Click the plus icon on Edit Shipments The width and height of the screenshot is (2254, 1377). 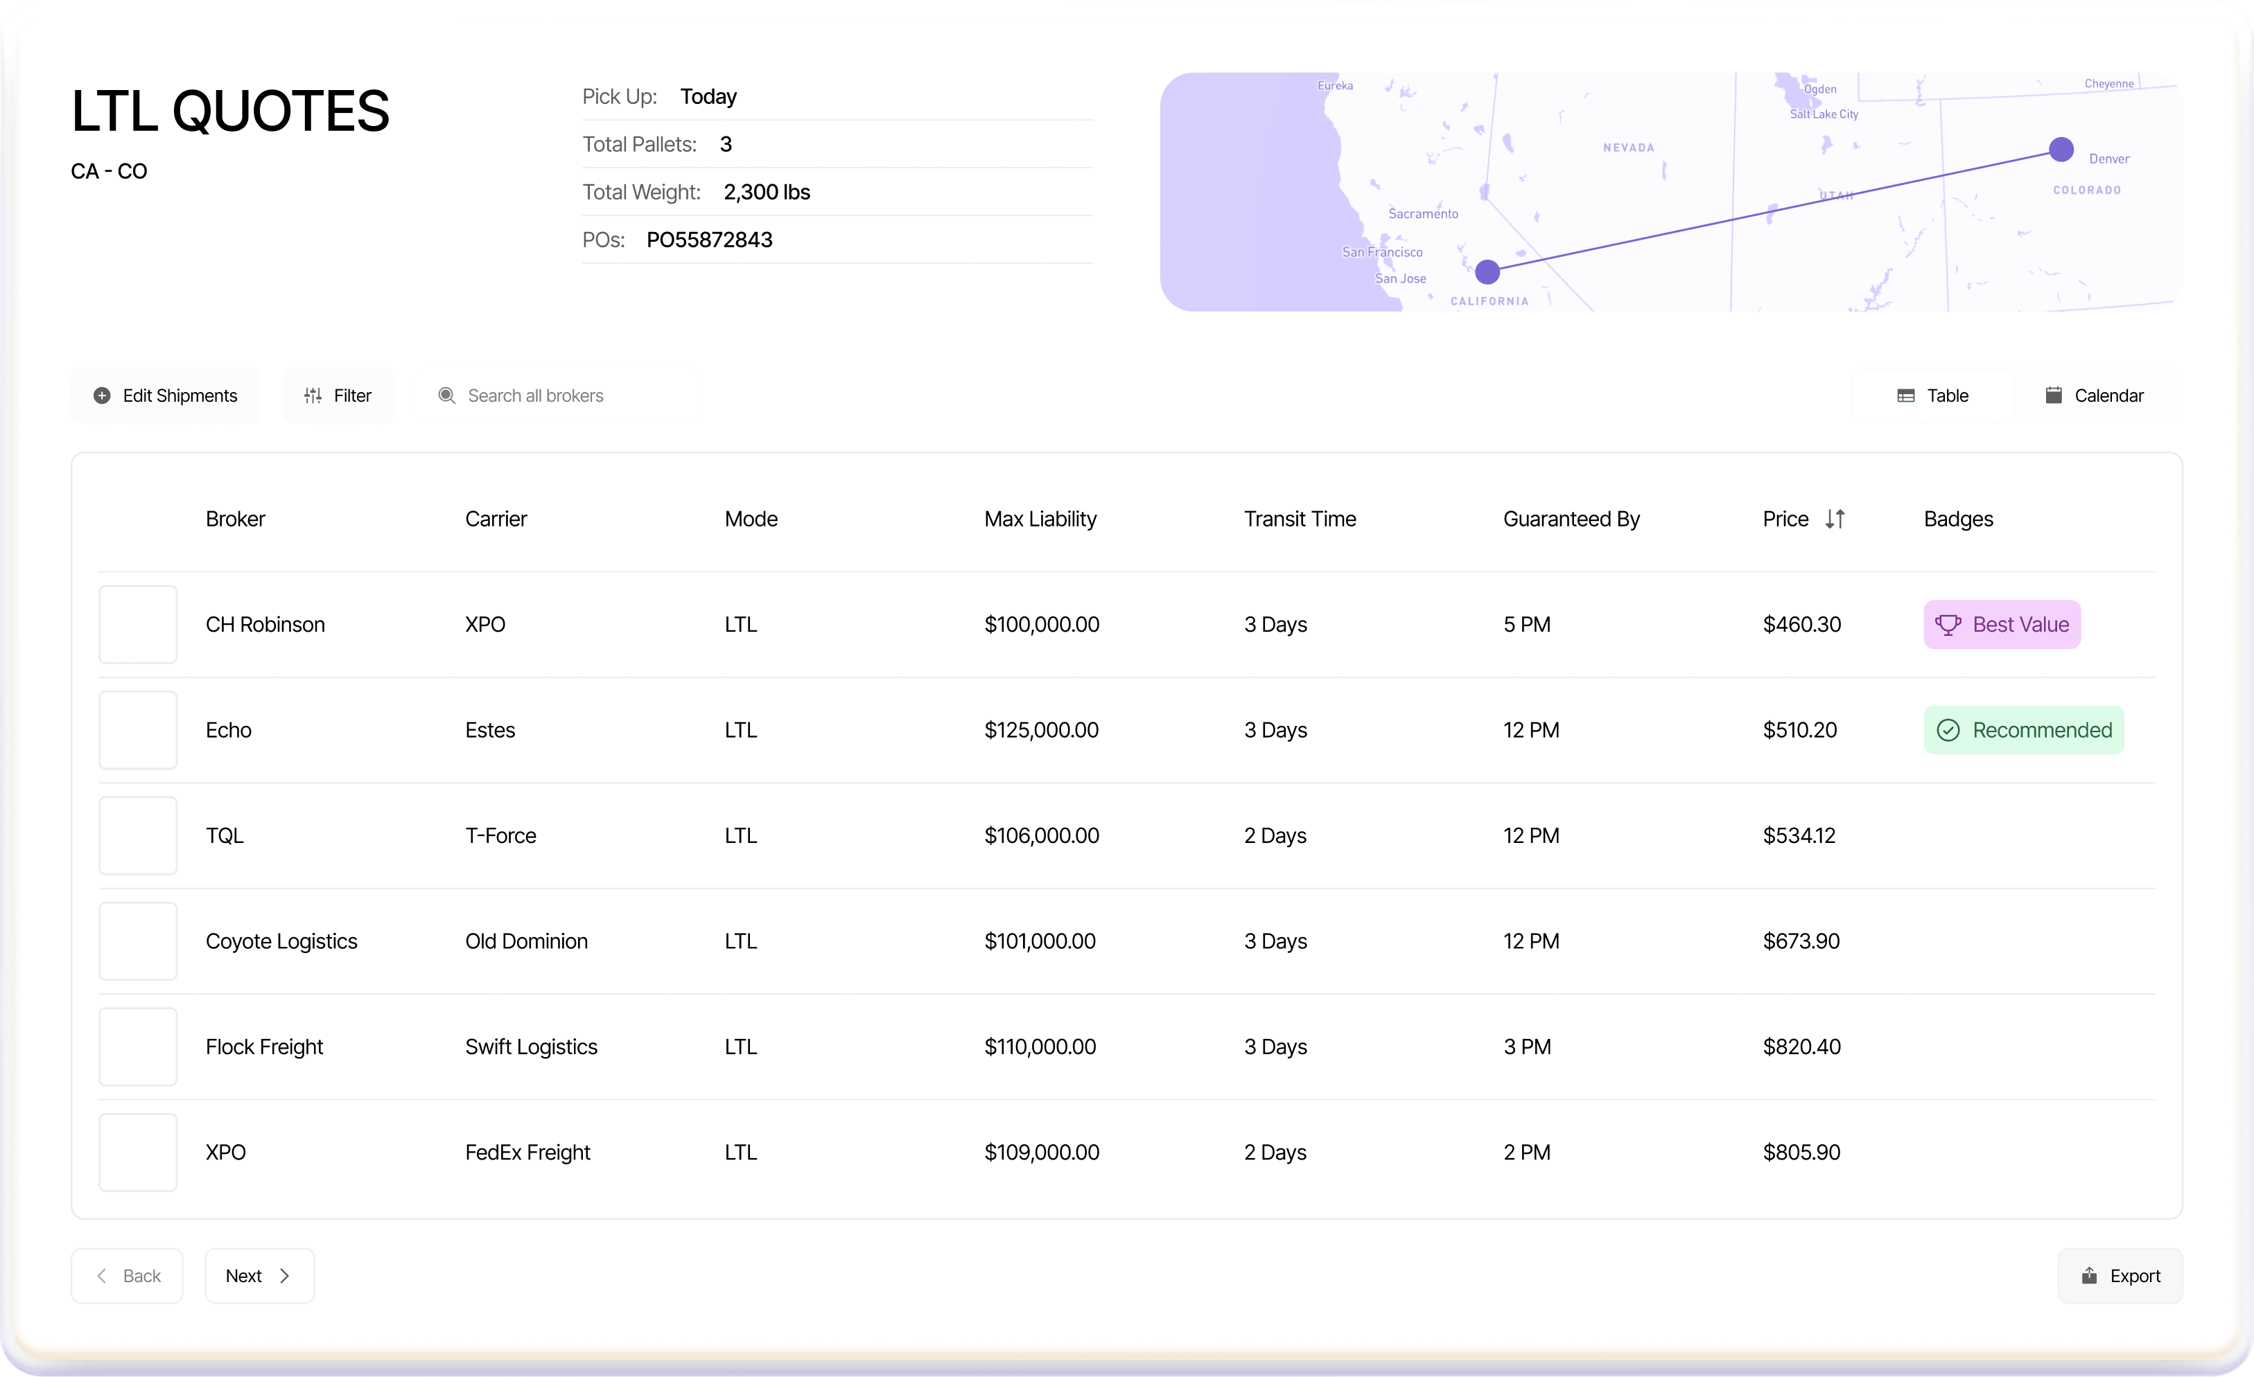[x=103, y=395]
